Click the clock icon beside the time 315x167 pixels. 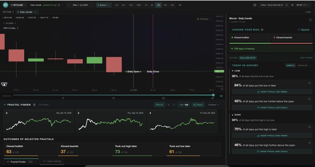292,5
